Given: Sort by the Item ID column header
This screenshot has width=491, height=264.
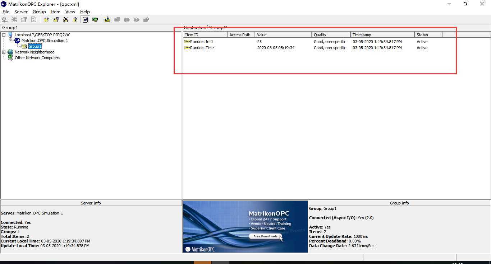Looking at the screenshot, I should click(205, 35).
